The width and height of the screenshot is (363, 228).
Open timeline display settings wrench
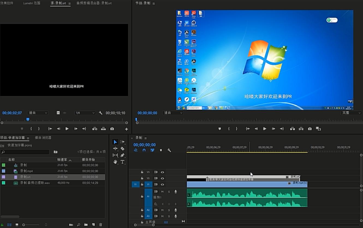[169, 150]
